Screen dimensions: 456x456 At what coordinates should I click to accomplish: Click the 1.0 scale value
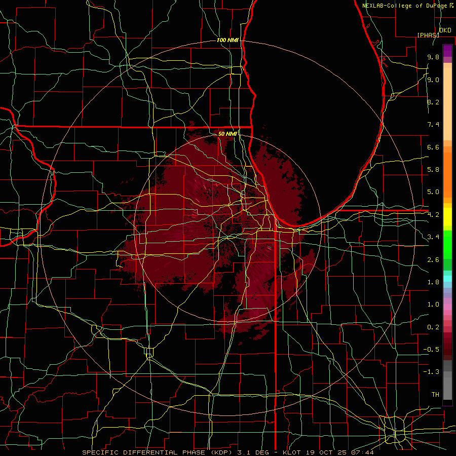(433, 305)
